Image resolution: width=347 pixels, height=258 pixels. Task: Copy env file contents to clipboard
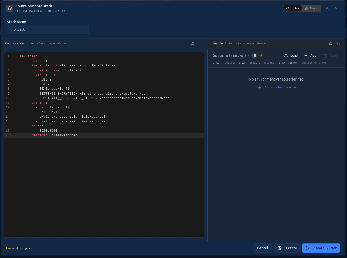click(338, 43)
